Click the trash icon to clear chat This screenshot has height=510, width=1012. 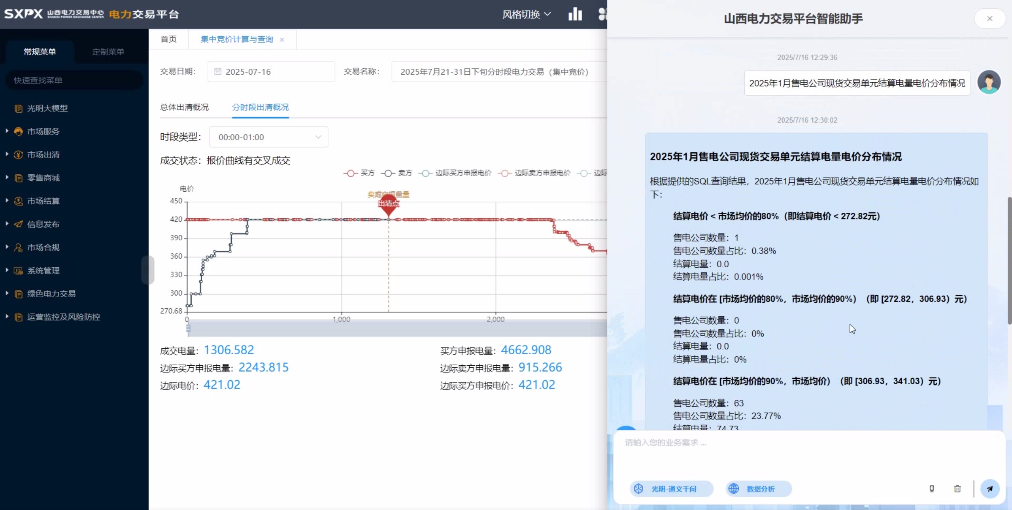pyautogui.click(x=957, y=489)
